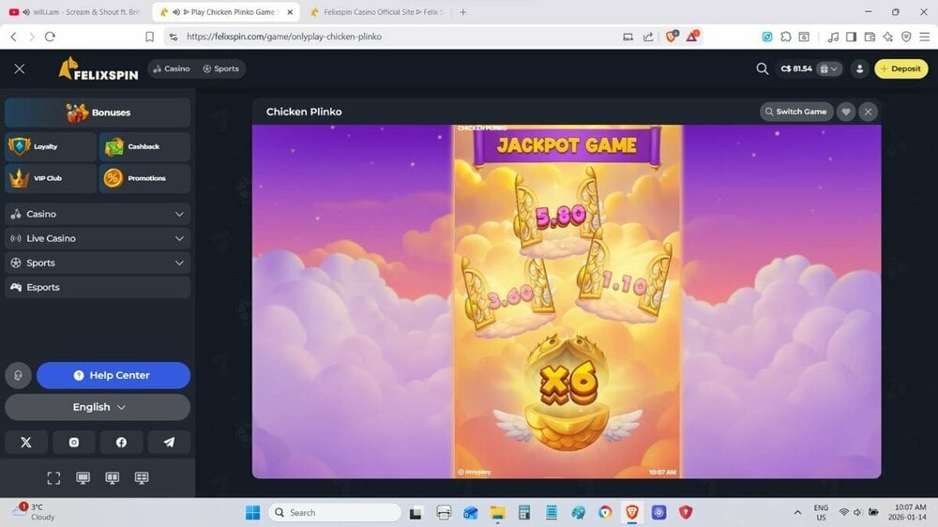Click the search magnifier icon in site header

[x=763, y=68]
